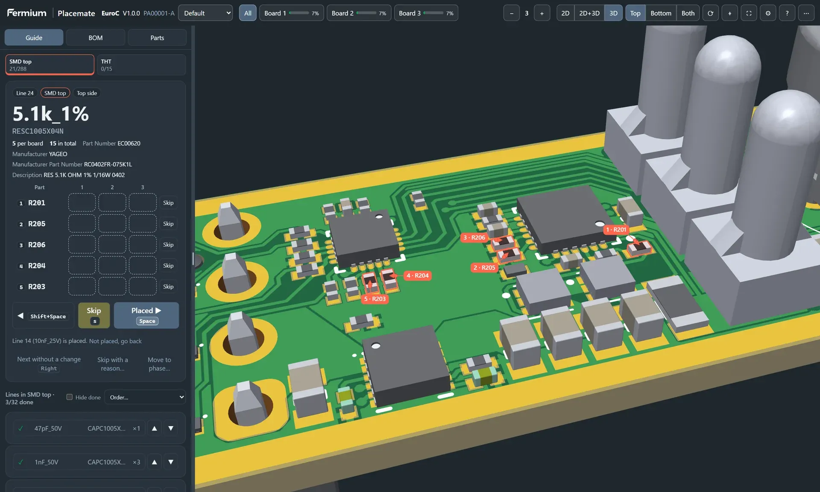Move 1nF_50V line down
This screenshot has height=492, width=820.
[171, 462]
